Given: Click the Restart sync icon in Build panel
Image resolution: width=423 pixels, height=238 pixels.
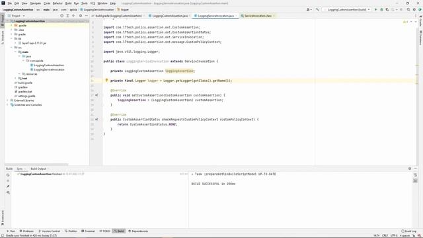Looking at the screenshot, I should point(8,175).
